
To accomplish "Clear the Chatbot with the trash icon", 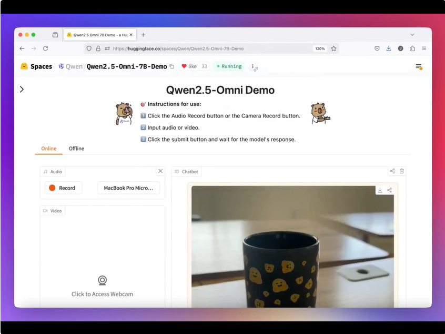I will coord(401,171).
